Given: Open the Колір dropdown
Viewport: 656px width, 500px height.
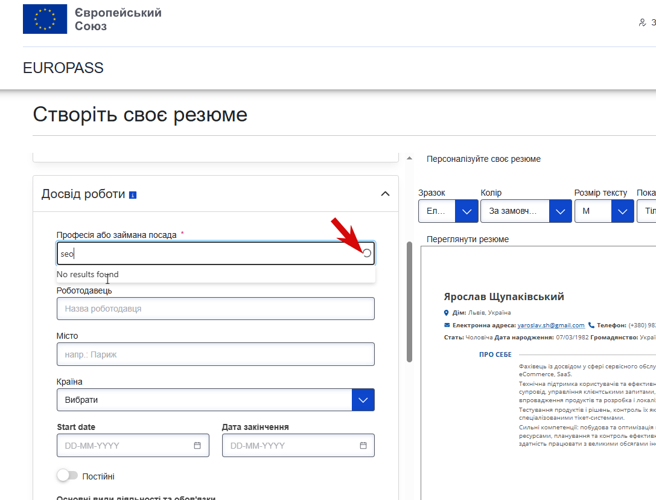Looking at the screenshot, I should click(x=526, y=211).
